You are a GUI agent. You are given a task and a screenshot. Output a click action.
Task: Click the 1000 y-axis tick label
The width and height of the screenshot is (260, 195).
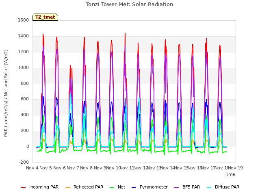[24, 67]
